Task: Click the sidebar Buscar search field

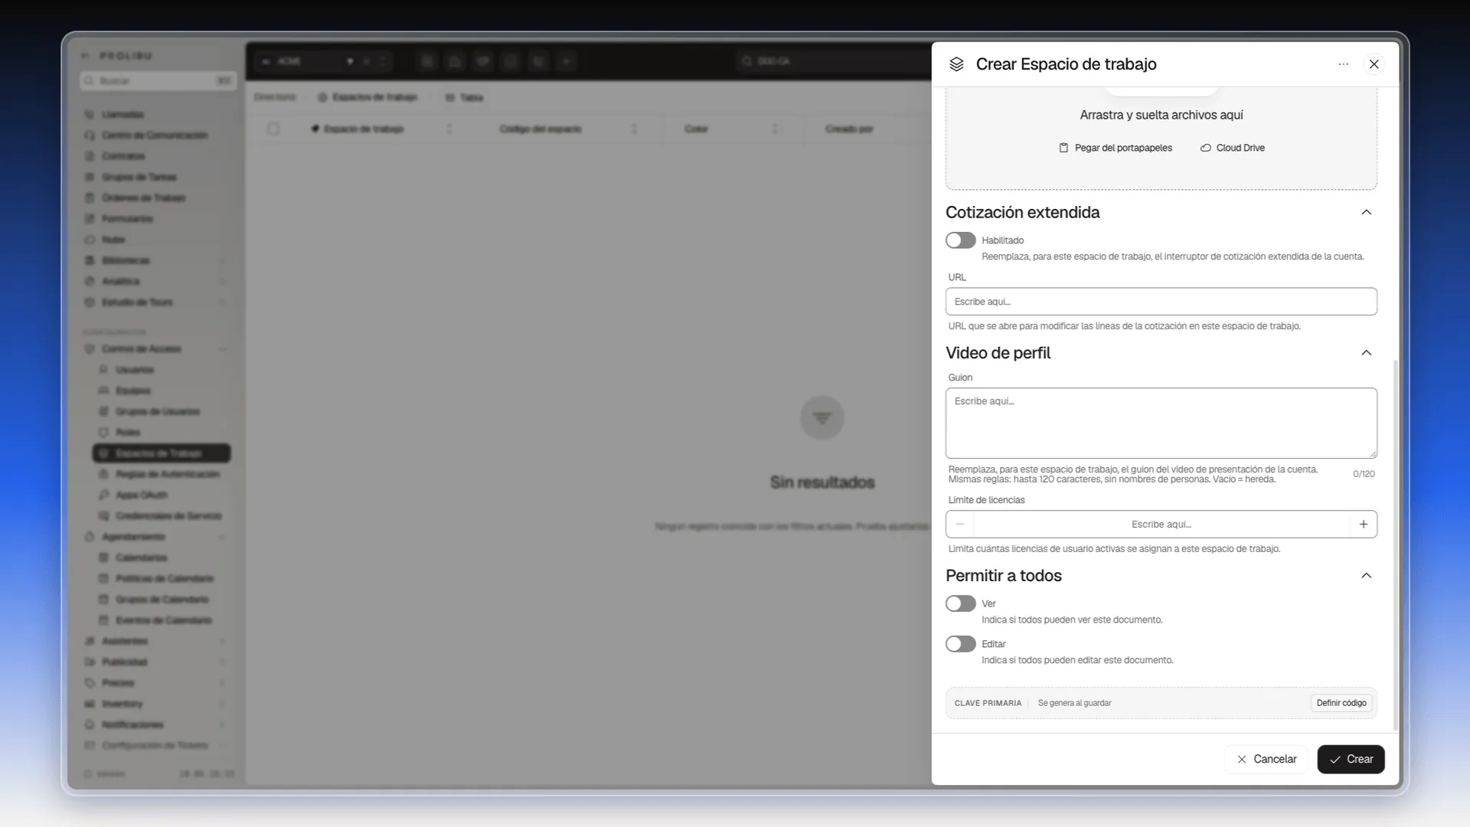Action: coord(158,80)
